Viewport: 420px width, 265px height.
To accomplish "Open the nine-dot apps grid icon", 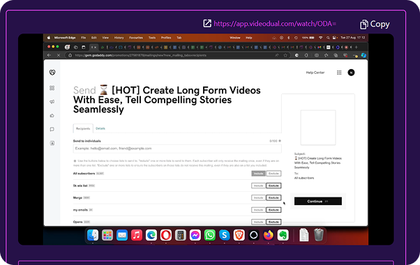I will (x=339, y=73).
